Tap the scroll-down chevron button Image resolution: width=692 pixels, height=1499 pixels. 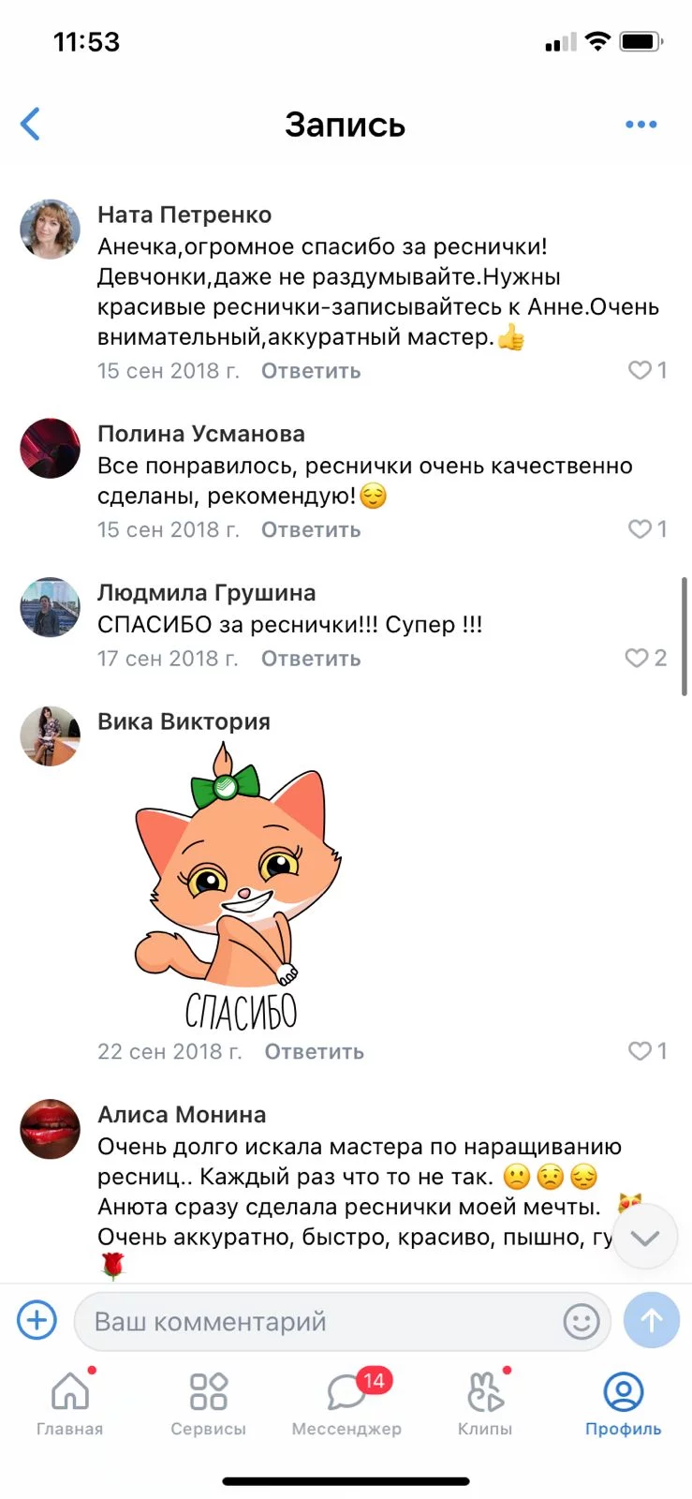pos(645,1237)
